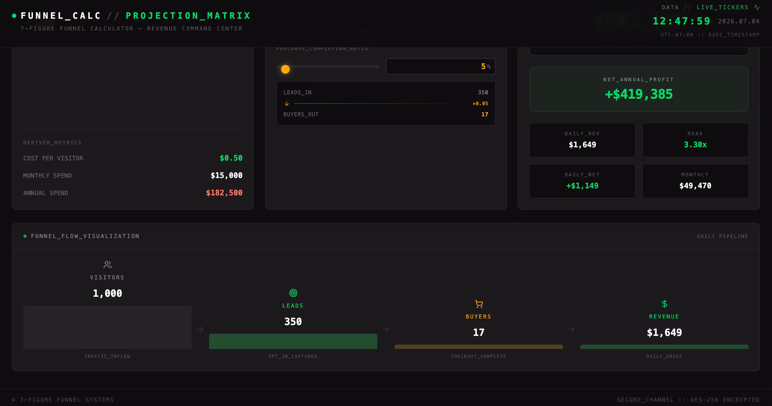Click the Leads target icon

tap(293, 293)
